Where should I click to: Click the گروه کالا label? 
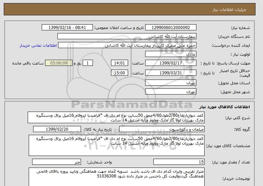(x=242, y=129)
